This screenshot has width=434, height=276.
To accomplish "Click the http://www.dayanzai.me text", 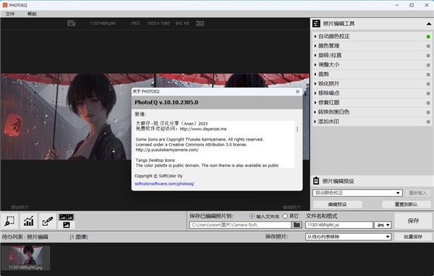I will [203, 129].
